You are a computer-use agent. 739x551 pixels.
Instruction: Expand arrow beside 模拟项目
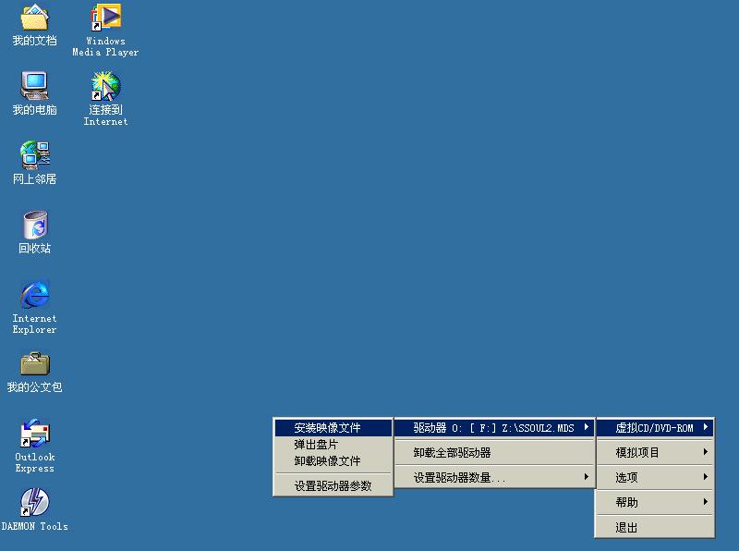pyautogui.click(x=706, y=452)
